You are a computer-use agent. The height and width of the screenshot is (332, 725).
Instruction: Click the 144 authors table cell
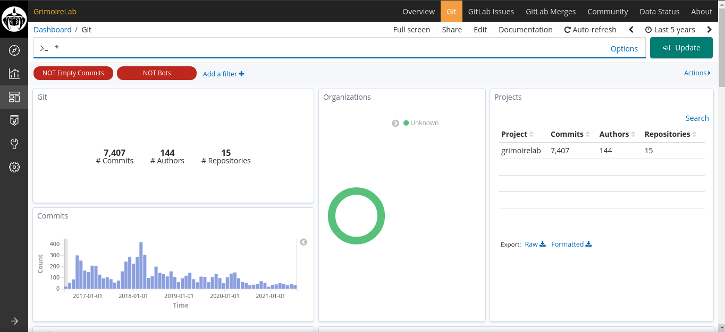pos(605,151)
